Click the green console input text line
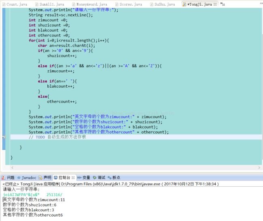The width and height of the screenshot is (263, 221). click(32, 194)
